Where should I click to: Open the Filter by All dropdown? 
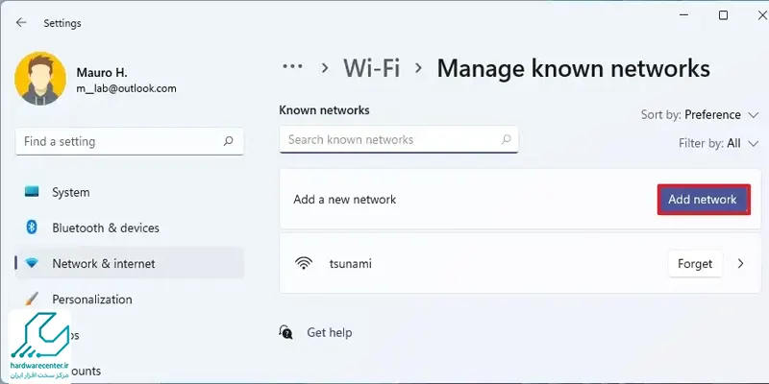(718, 143)
